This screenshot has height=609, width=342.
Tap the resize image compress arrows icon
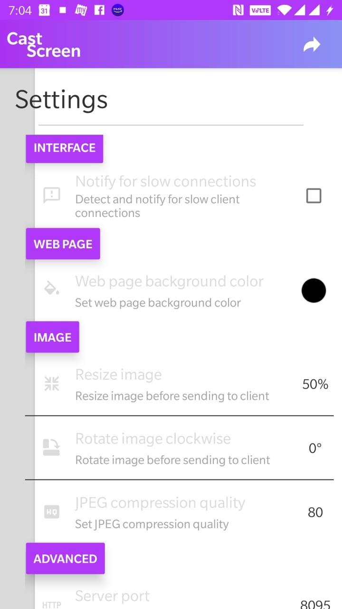click(x=52, y=383)
